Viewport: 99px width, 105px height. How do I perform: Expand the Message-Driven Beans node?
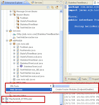point(11,11)
